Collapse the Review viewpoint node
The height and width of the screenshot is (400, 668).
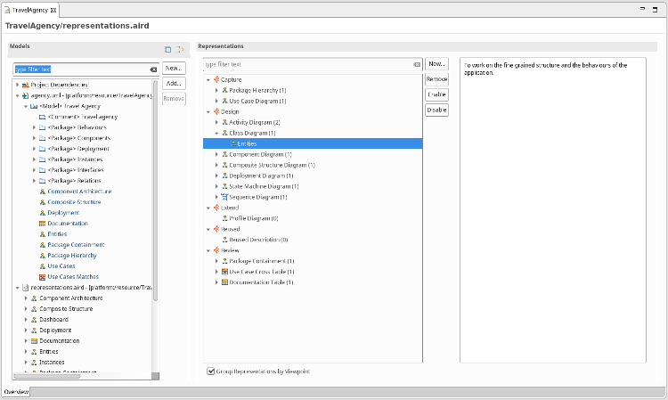[208, 250]
